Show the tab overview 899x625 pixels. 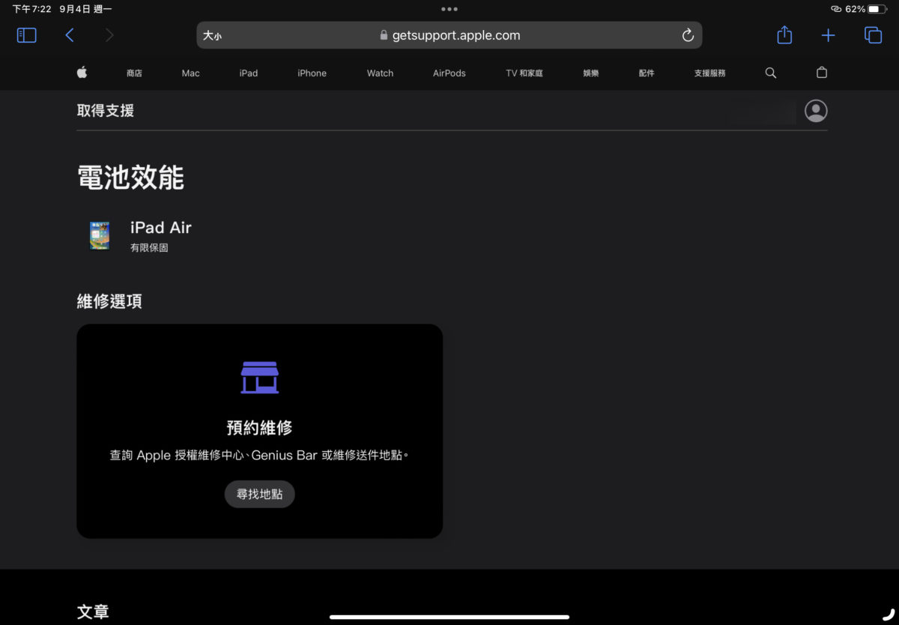[873, 35]
